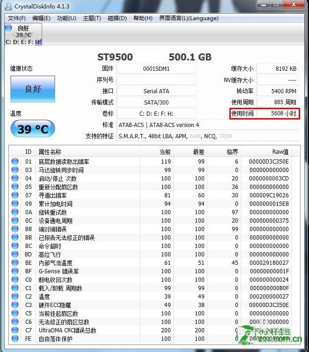
Task: Click status icon for BB 已报告无法修正的错误
Action: click(15, 237)
